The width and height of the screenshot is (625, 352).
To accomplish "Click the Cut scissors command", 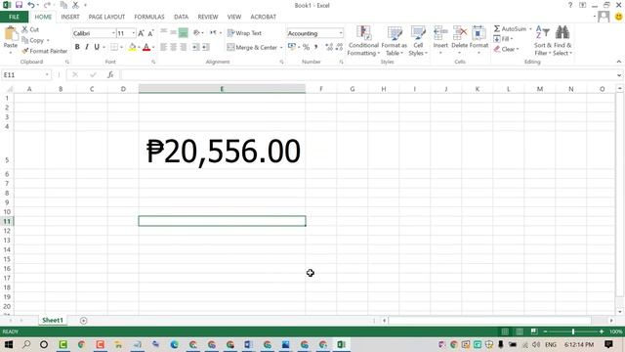I will (30, 29).
